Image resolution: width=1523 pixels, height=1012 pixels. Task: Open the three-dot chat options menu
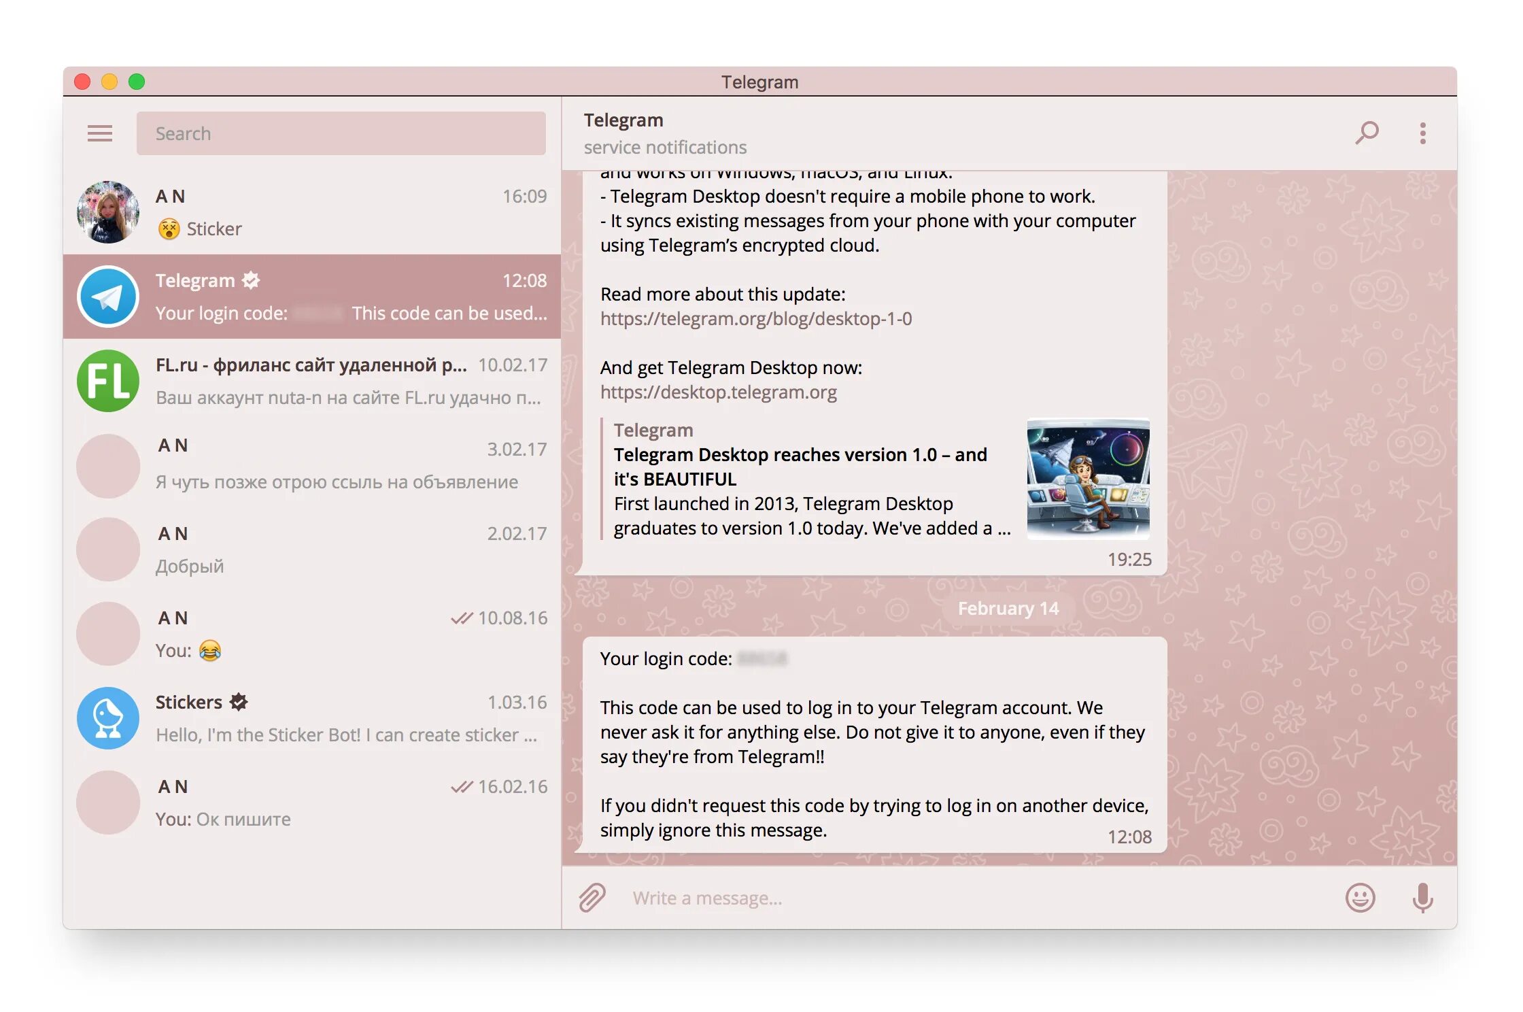point(1422,133)
